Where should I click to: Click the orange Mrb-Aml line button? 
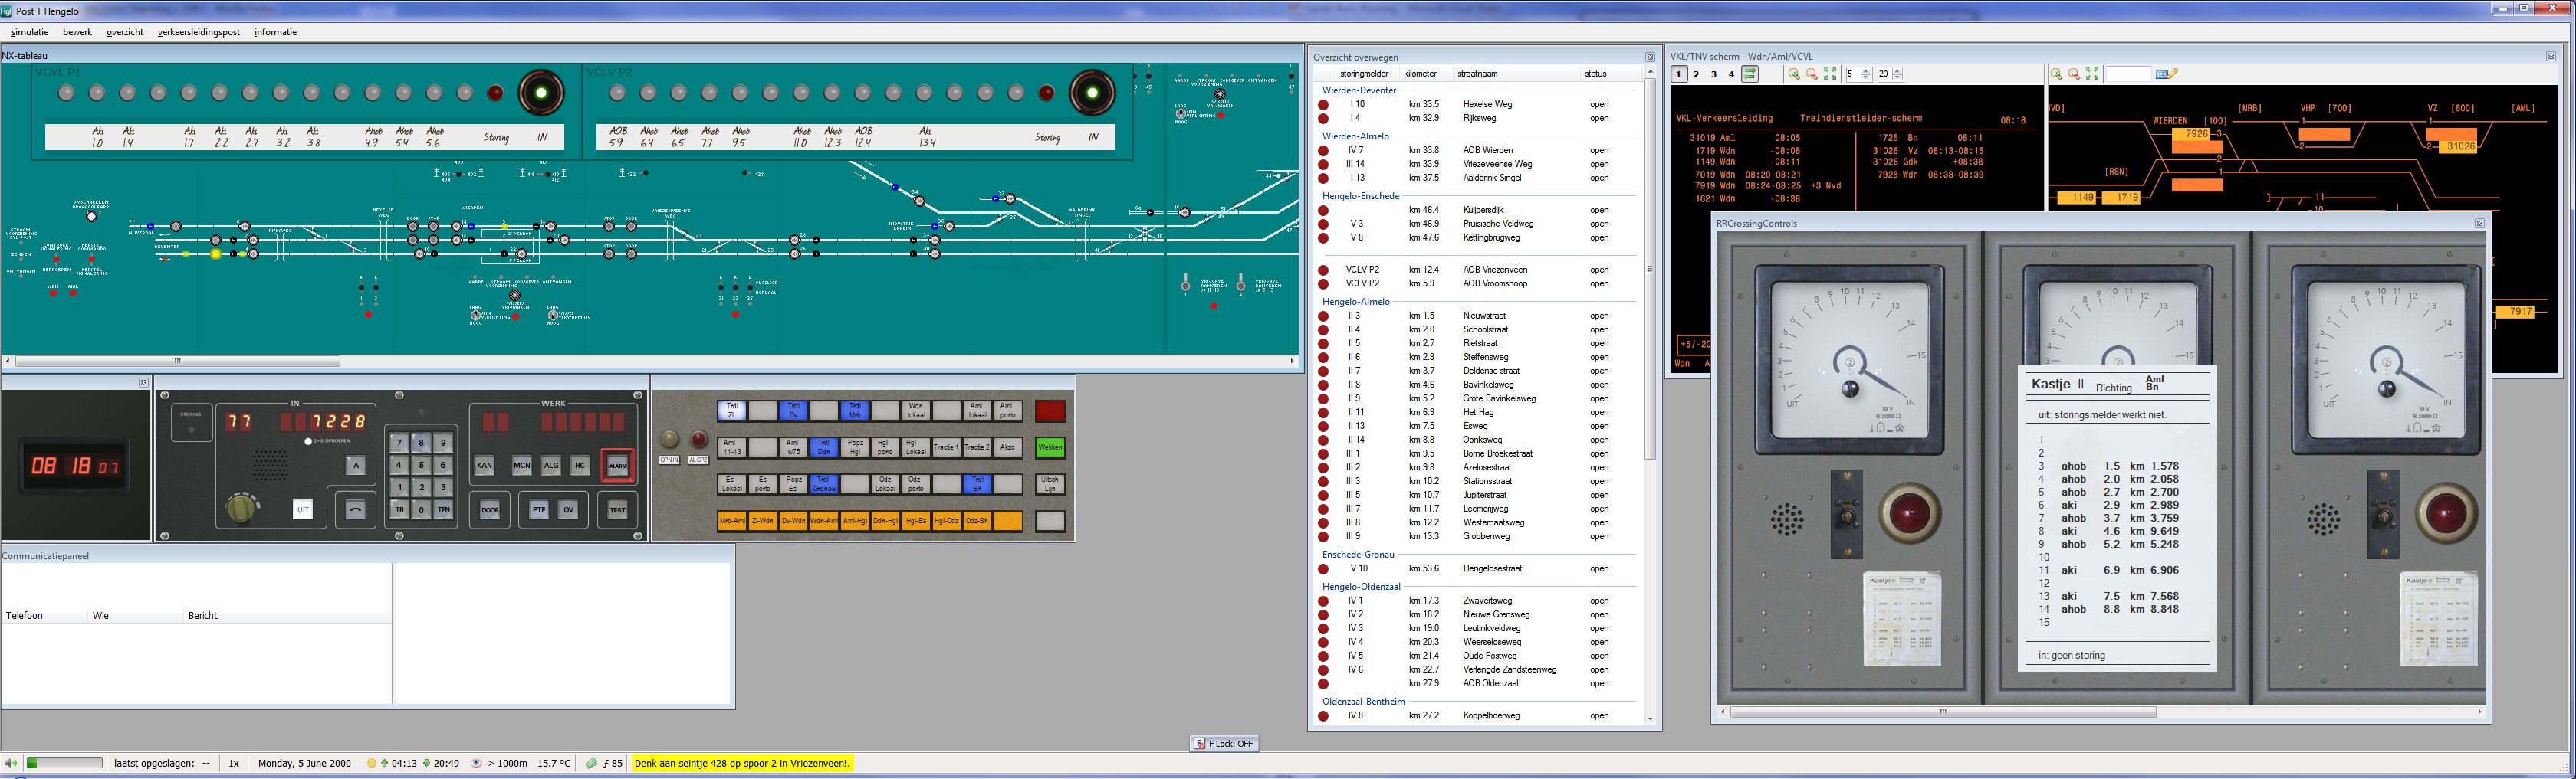tap(732, 522)
